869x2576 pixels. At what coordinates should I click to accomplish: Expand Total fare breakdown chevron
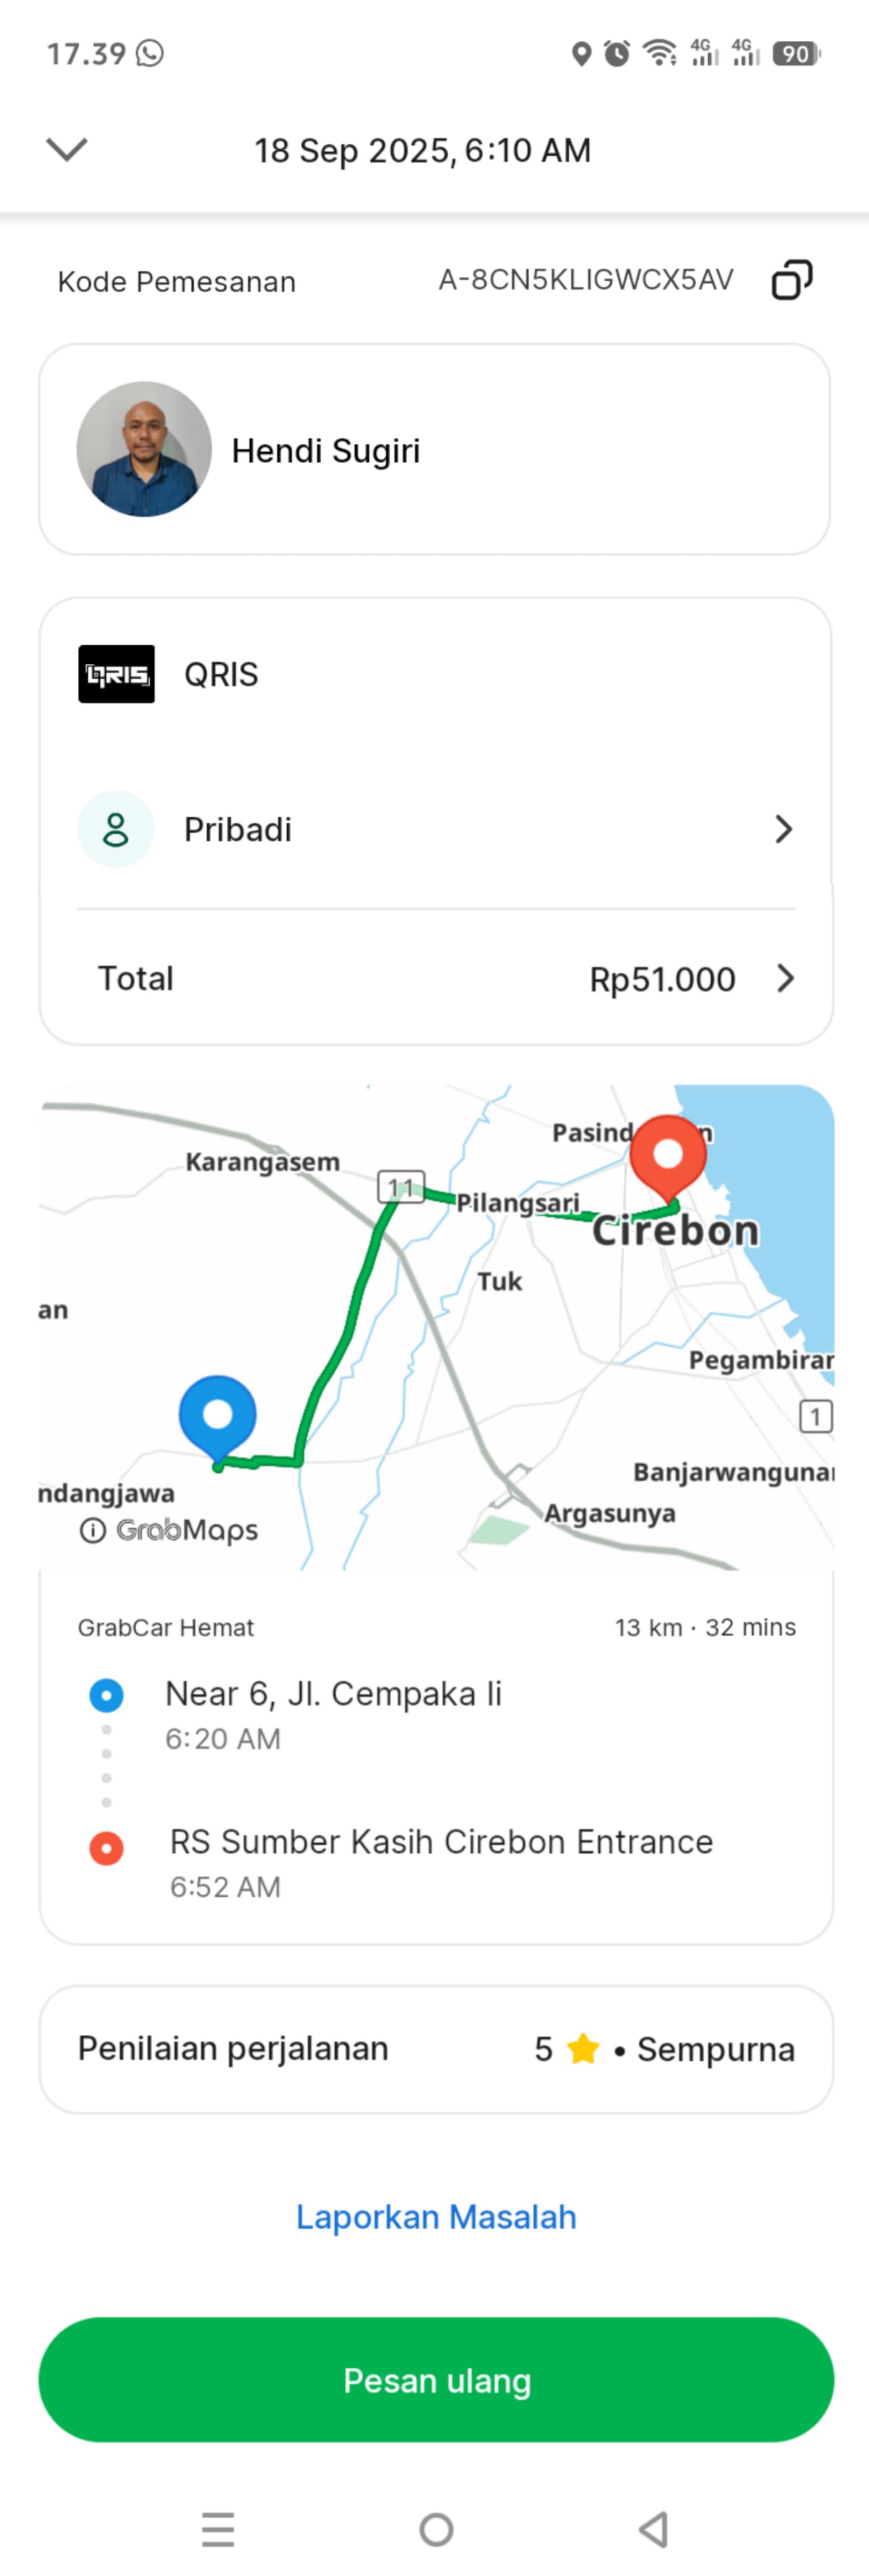coord(785,978)
